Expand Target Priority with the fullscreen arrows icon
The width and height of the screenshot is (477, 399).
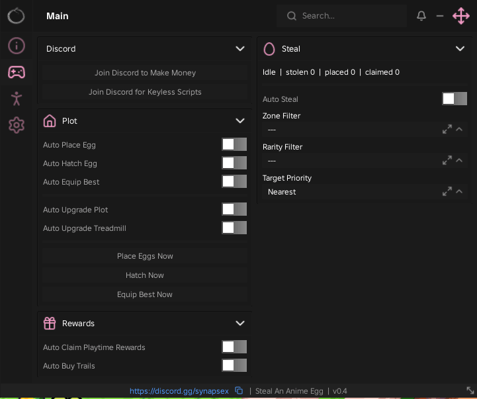pos(447,191)
